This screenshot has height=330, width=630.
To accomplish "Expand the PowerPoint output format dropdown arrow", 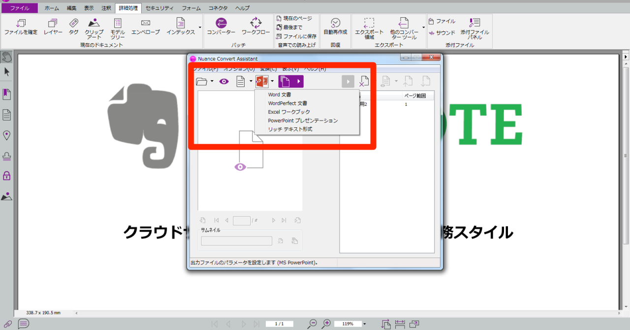I will tap(272, 82).
